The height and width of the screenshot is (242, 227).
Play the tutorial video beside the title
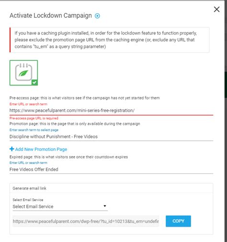click(x=97, y=16)
